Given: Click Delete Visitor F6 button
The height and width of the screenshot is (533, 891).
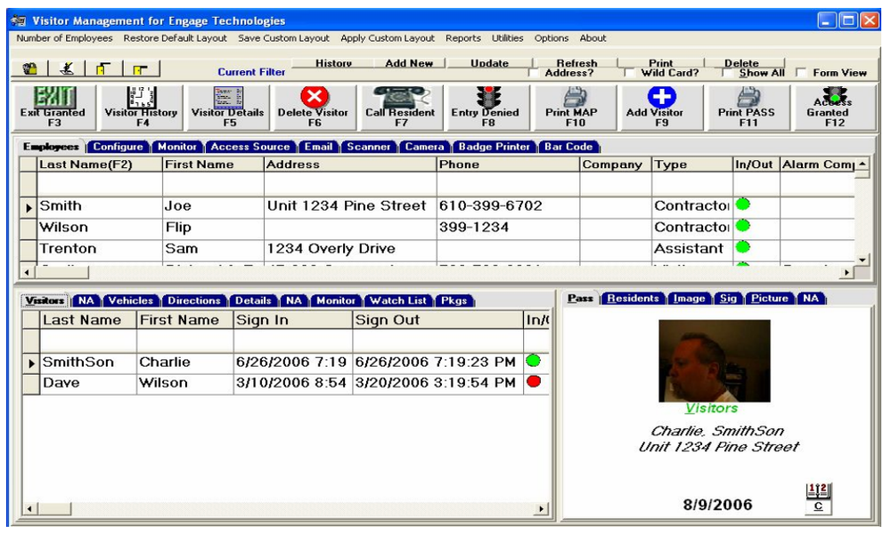Looking at the screenshot, I should pos(314,108).
